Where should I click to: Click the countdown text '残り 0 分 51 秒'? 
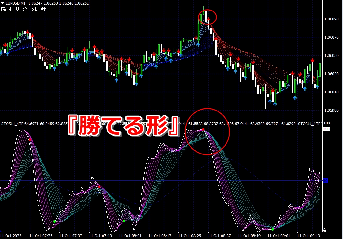click(x=23, y=9)
